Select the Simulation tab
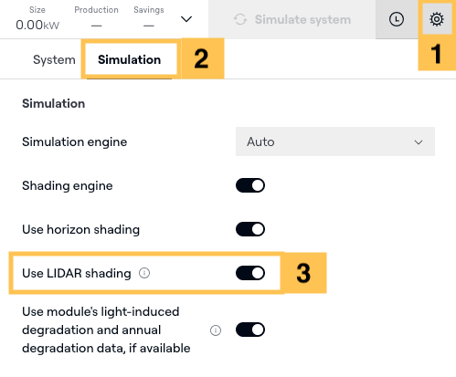The width and height of the screenshot is (456, 377). point(129,59)
